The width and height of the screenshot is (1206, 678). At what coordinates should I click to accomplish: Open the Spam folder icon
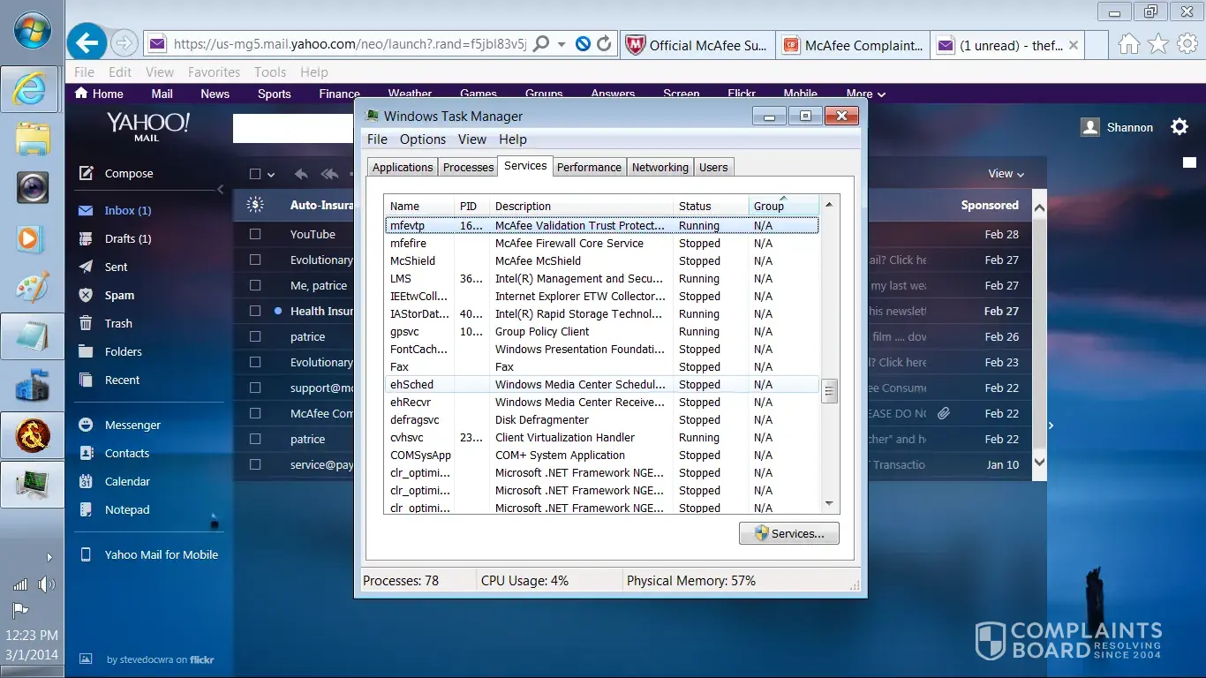pyautogui.click(x=86, y=296)
